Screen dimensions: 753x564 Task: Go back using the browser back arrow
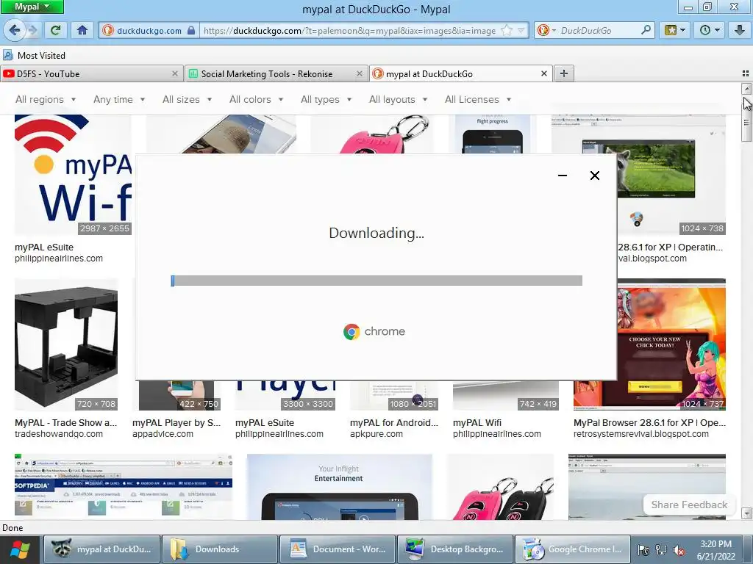point(15,30)
